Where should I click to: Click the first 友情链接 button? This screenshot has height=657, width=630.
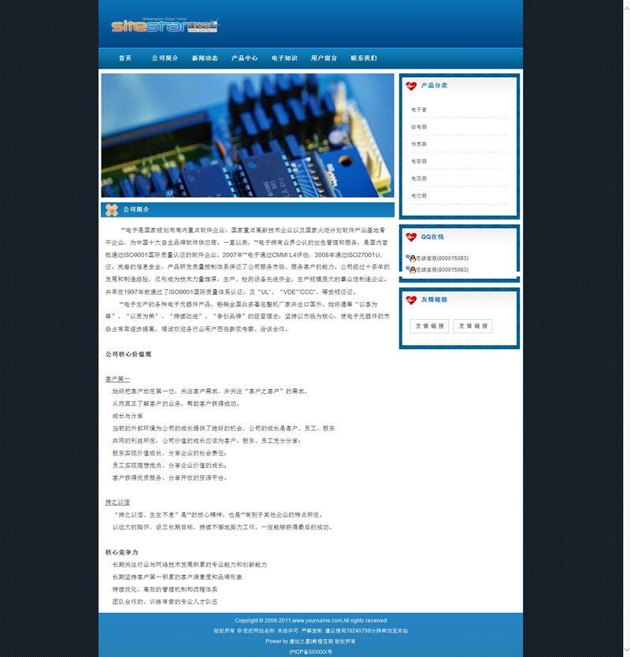pyautogui.click(x=429, y=326)
